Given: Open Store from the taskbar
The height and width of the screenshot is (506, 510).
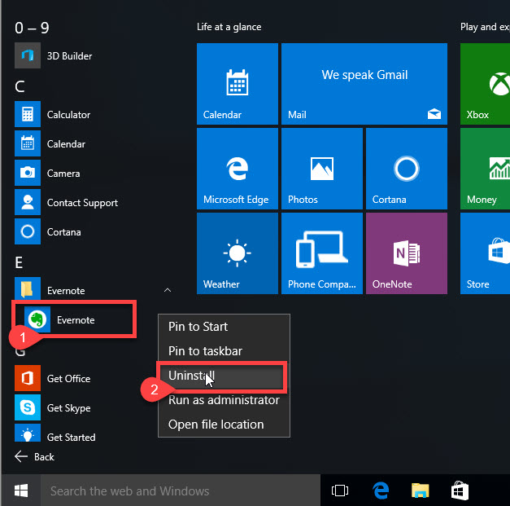Looking at the screenshot, I should point(460,491).
